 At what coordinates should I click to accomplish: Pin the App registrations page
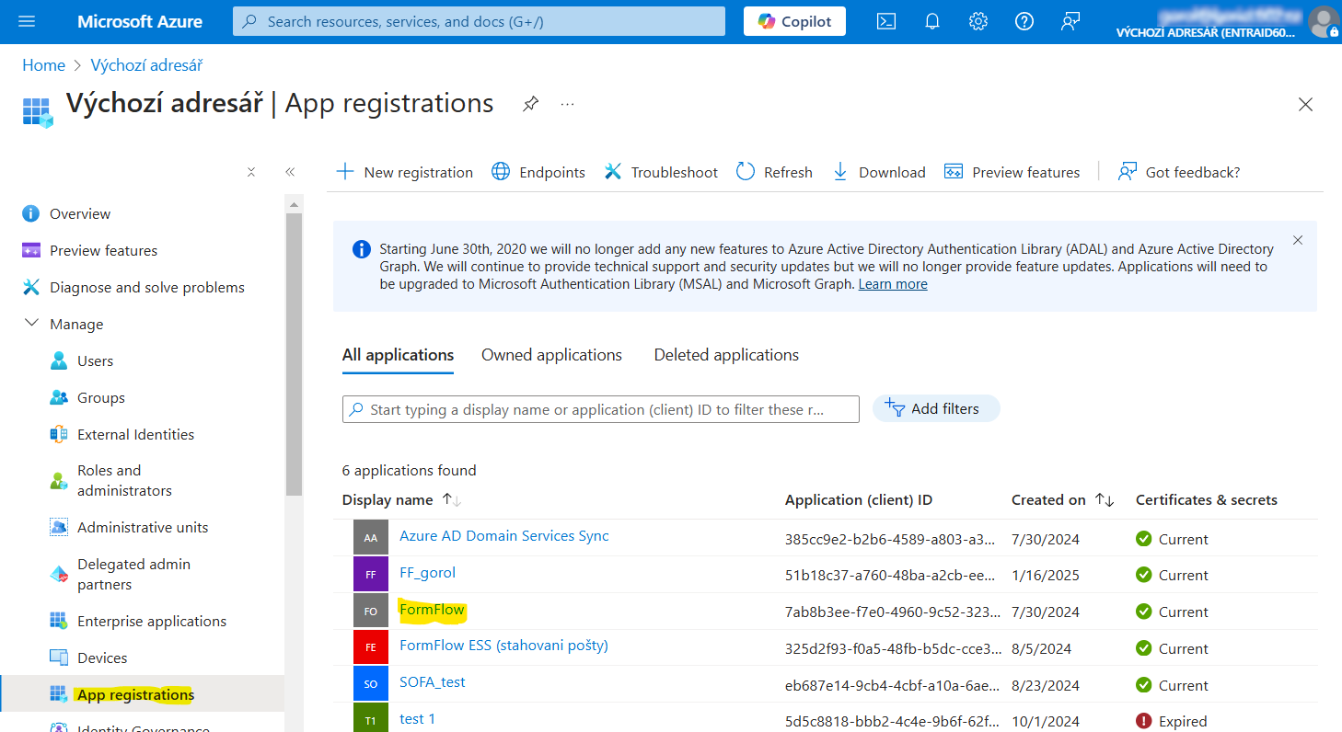tap(530, 104)
